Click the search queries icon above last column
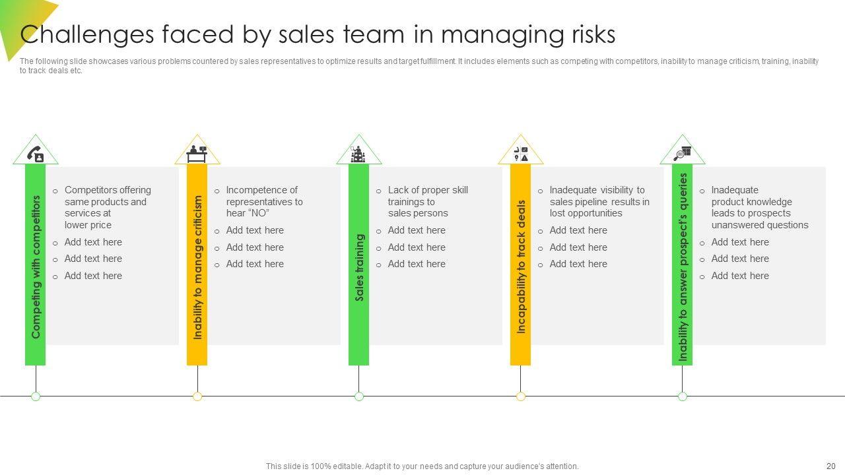The image size is (845, 475). click(x=683, y=154)
